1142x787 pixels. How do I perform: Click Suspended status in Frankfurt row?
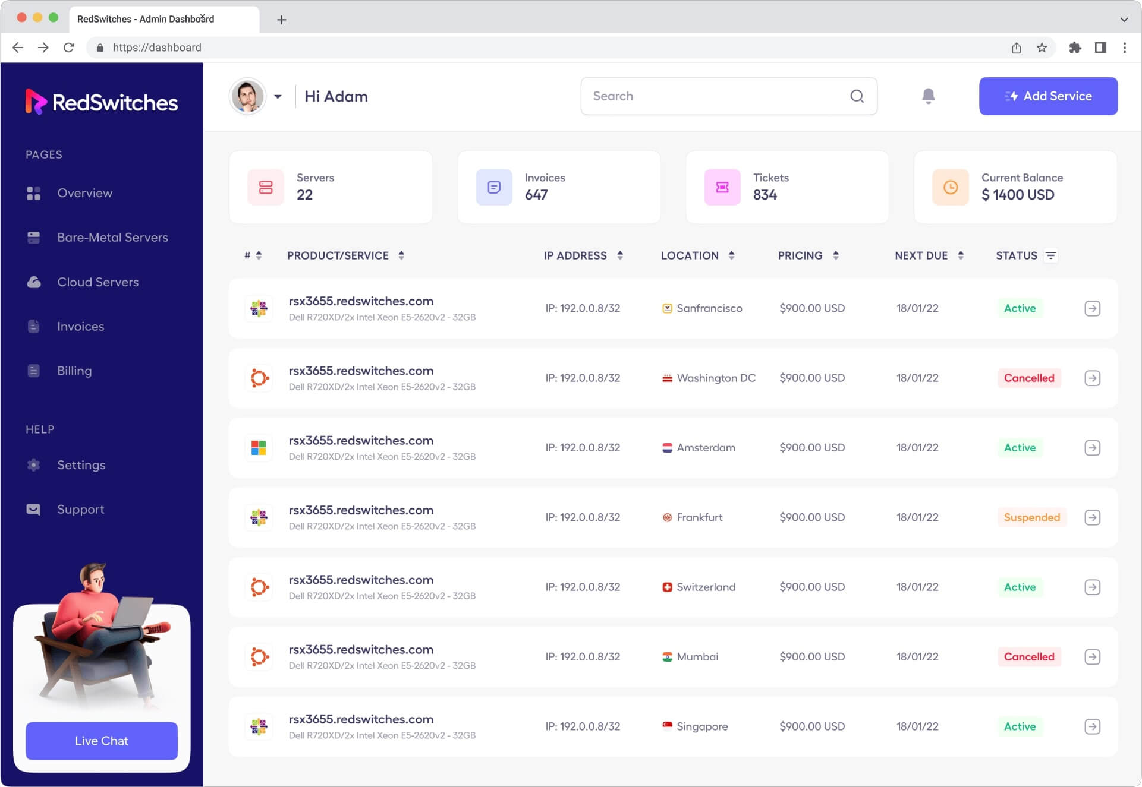pyautogui.click(x=1032, y=517)
